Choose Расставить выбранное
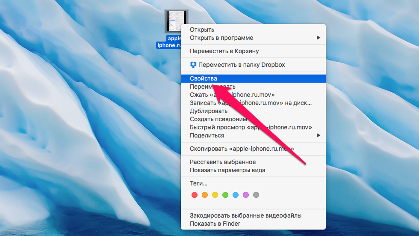 click(x=253, y=162)
